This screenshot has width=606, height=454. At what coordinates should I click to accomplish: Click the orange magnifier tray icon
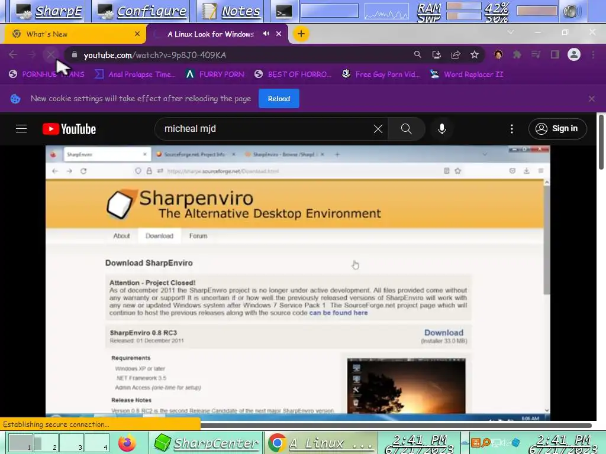[486, 442]
